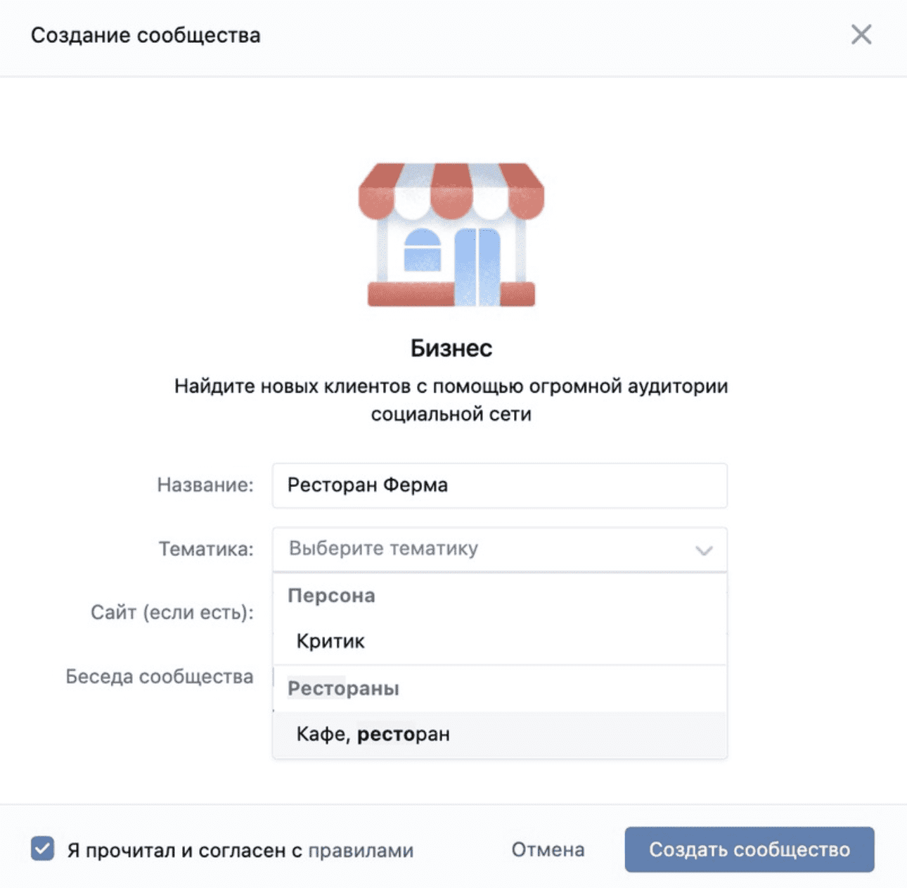Open the "правилами" rules link

click(361, 851)
